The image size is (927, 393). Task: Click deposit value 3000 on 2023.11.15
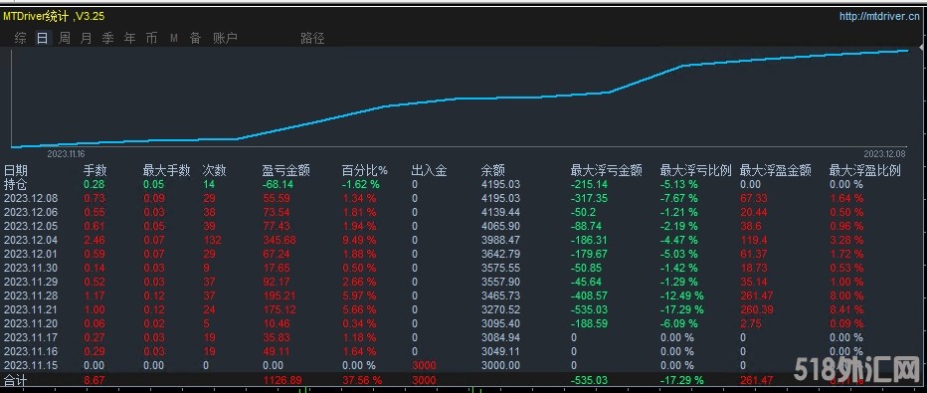pos(424,366)
